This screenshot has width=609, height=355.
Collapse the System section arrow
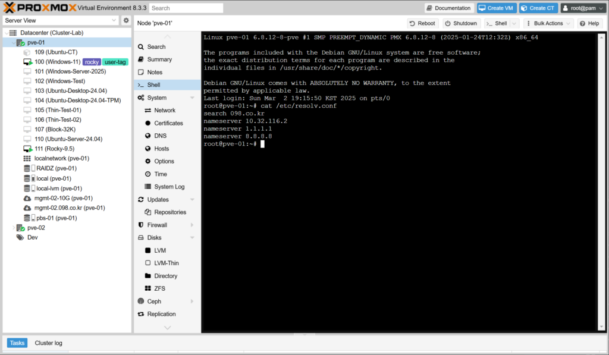coord(192,98)
